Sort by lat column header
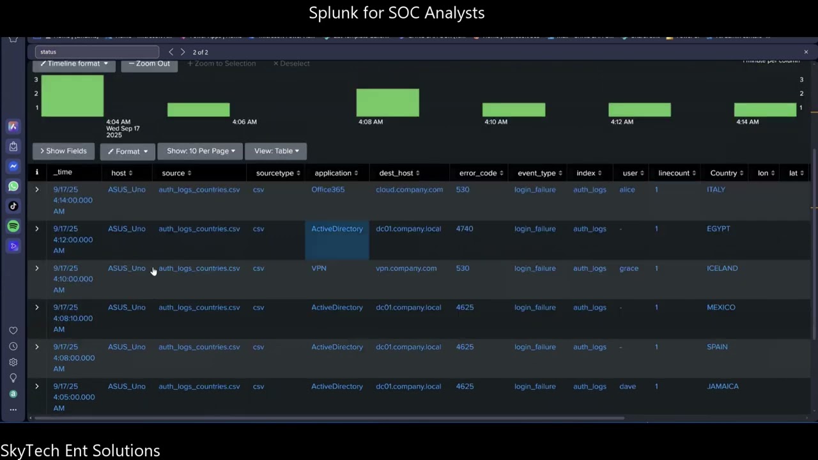 pyautogui.click(x=797, y=173)
